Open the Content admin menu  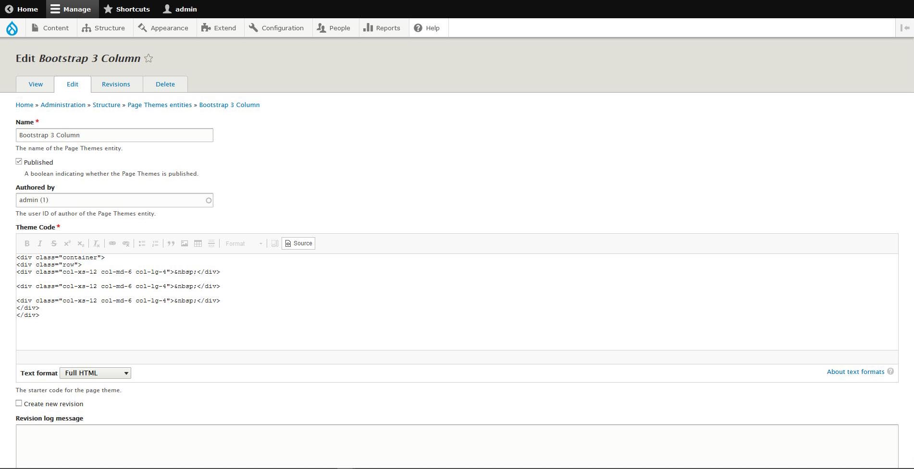tap(50, 28)
